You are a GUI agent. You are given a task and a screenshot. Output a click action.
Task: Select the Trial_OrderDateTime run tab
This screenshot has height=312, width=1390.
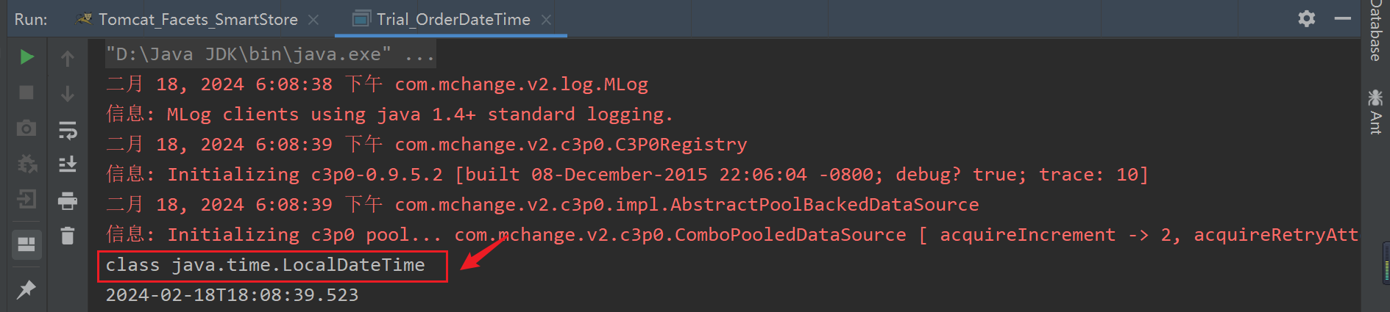(x=453, y=20)
